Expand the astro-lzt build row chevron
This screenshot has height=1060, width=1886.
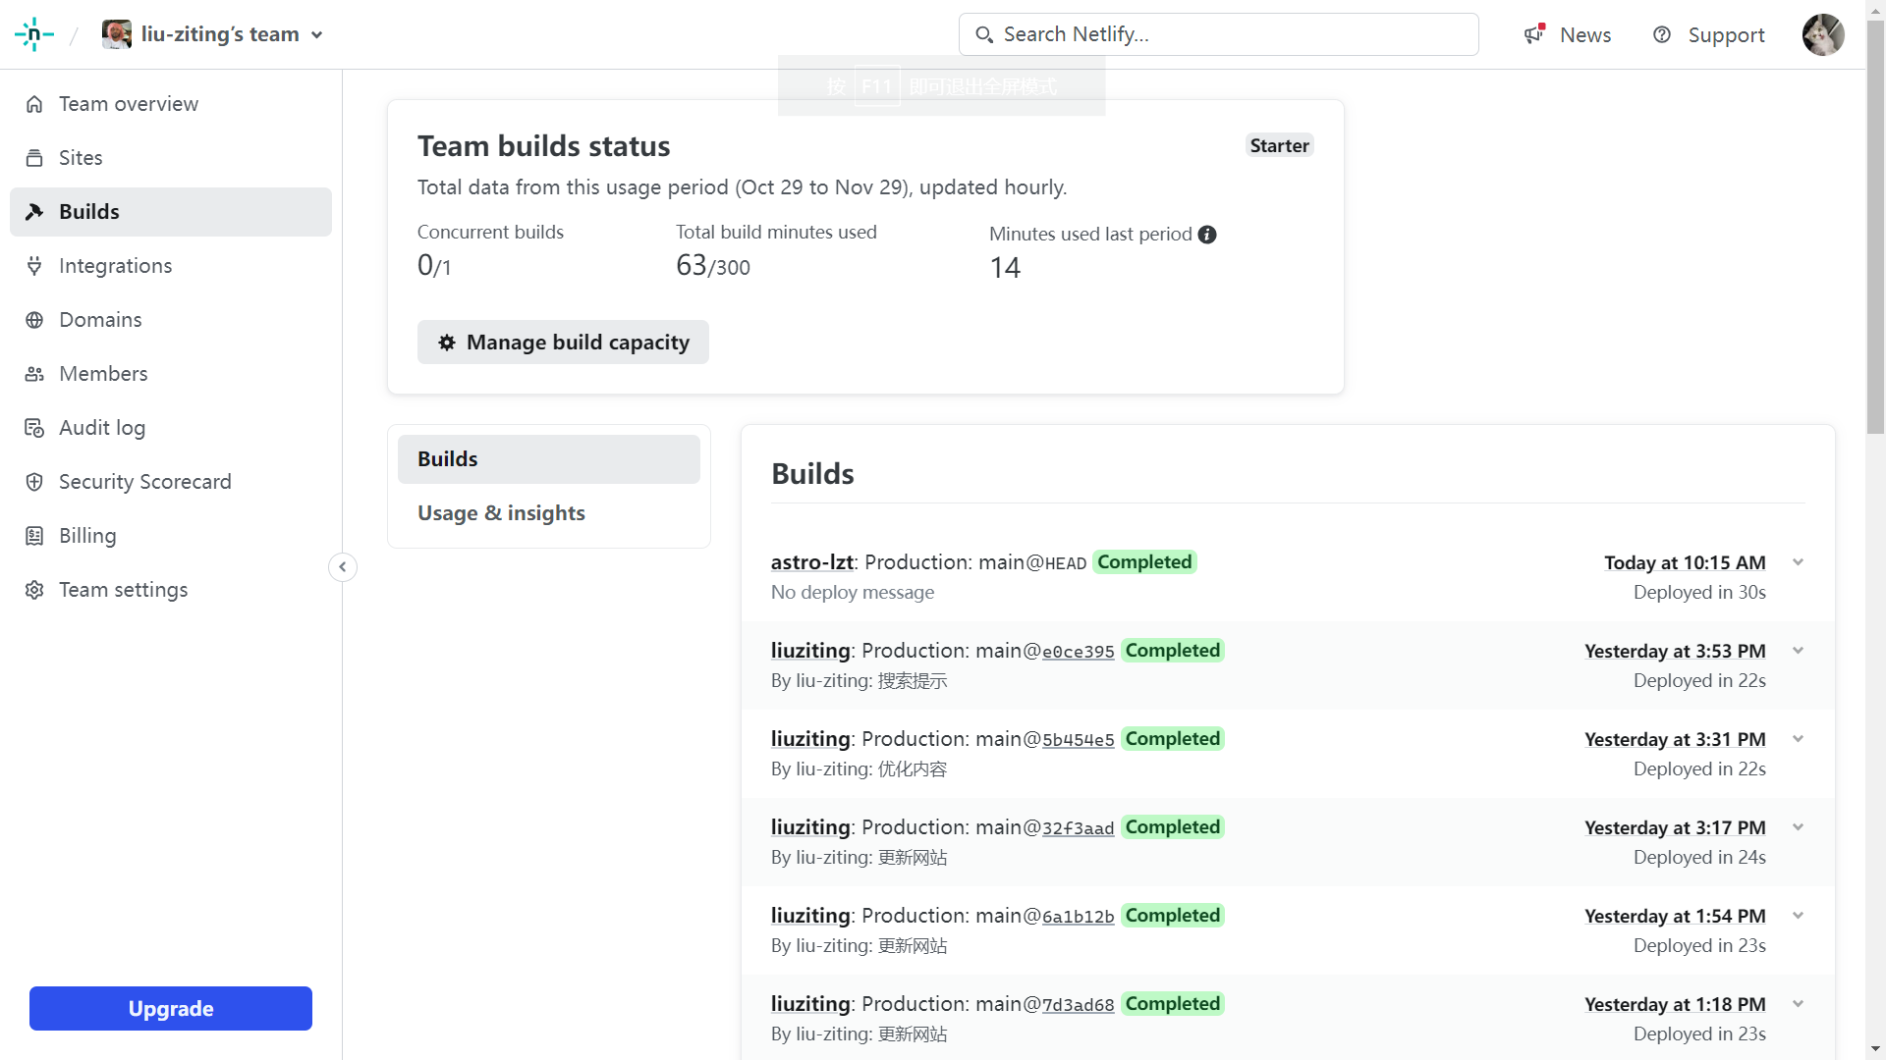pyautogui.click(x=1798, y=562)
